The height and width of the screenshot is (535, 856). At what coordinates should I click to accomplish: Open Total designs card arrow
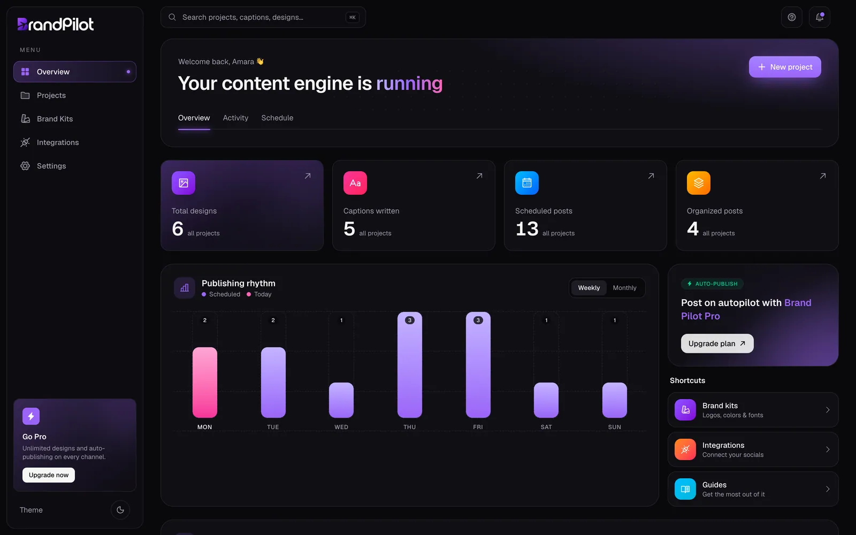tap(308, 176)
